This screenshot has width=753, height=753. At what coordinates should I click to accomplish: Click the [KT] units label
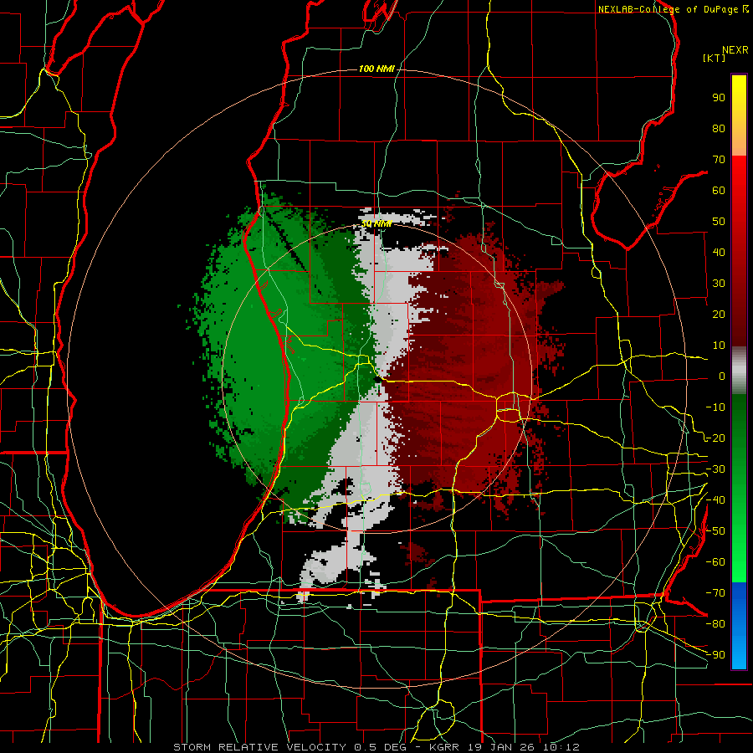click(715, 58)
